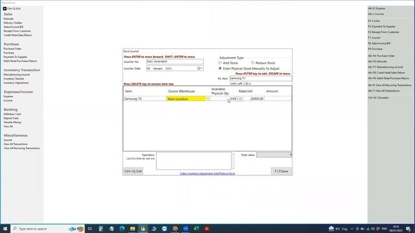Image resolution: width=415 pixels, height=233 pixels.
Task: Open Credit Note/Sales Return in left sidebar
Action: click(x=18, y=35)
